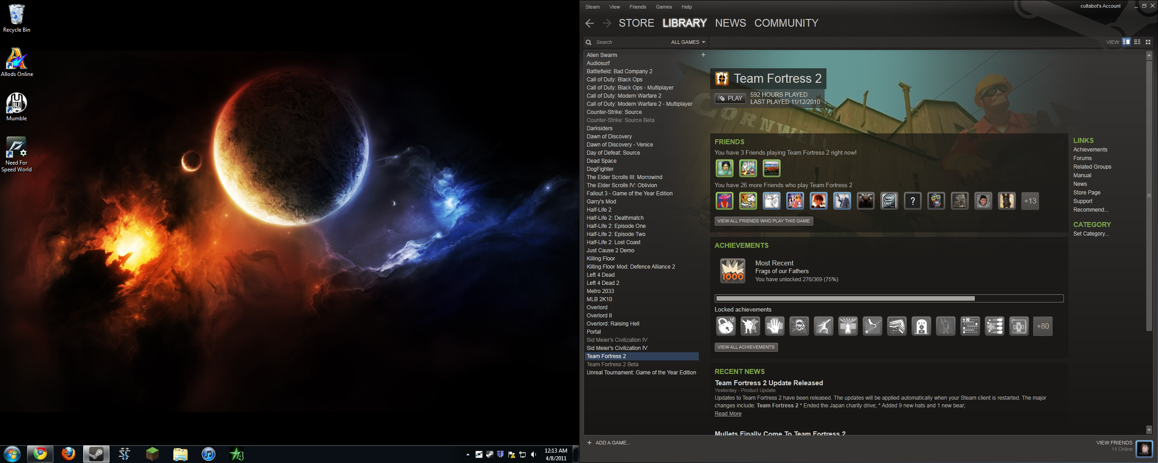This screenshot has width=1158, height=463.
Task: Open the Games menu
Action: 663,6
